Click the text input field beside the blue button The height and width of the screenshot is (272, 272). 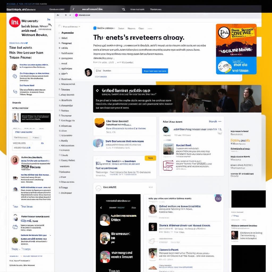[x=118, y=71]
